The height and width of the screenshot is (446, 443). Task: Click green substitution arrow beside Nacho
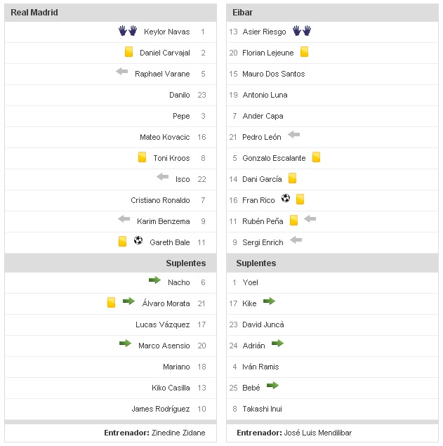pyautogui.click(x=155, y=280)
